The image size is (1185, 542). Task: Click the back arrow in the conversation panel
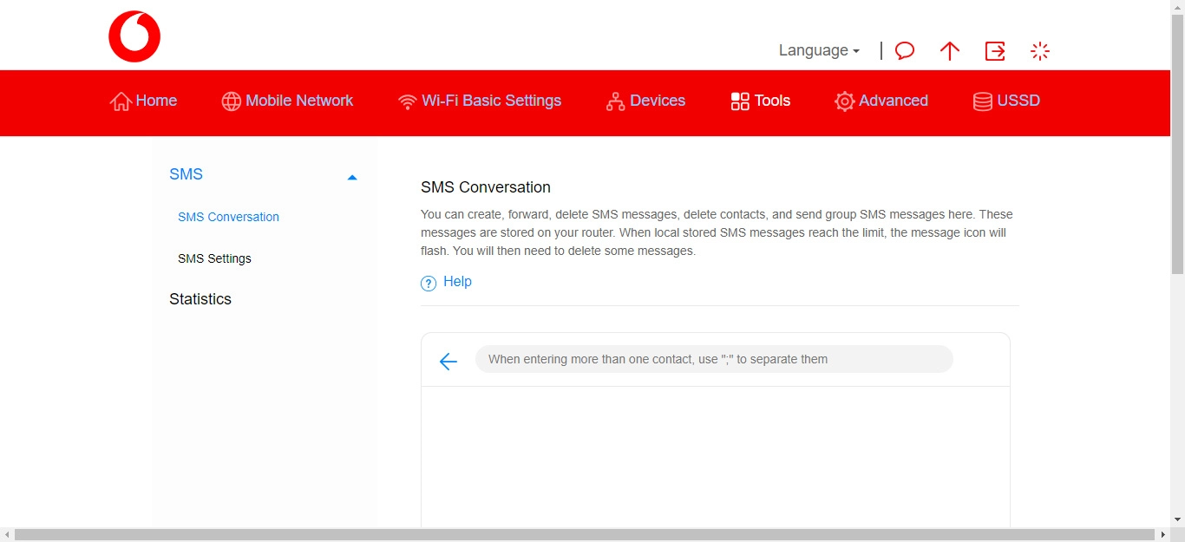448,361
